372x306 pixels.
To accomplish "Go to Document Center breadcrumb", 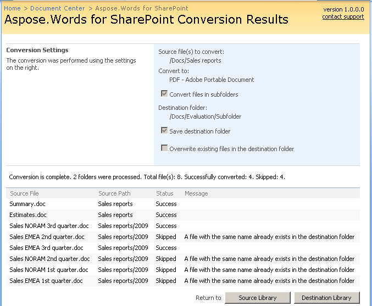I will point(57,8).
